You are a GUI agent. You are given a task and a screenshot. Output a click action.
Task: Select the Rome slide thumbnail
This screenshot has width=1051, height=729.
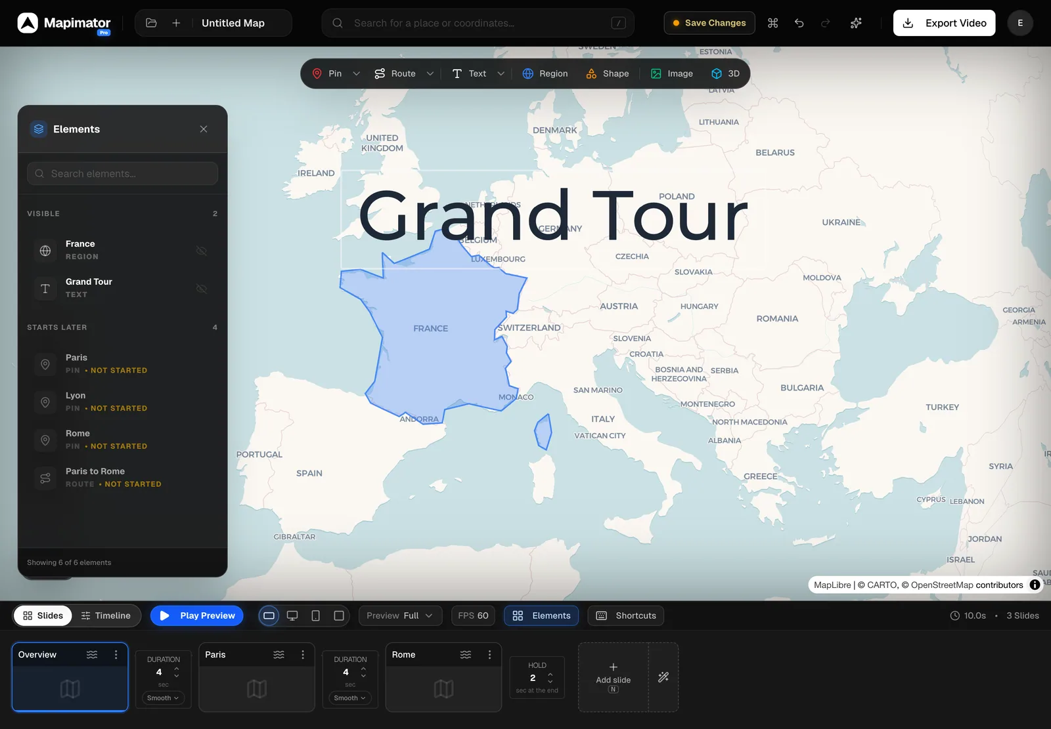(x=443, y=688)
